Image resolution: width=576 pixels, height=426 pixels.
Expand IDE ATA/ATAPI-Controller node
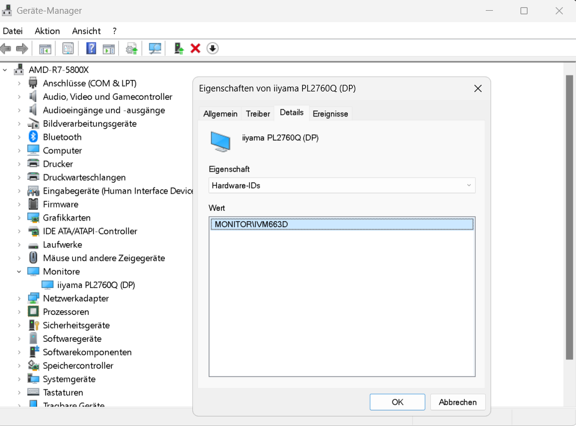pos(19,231)
